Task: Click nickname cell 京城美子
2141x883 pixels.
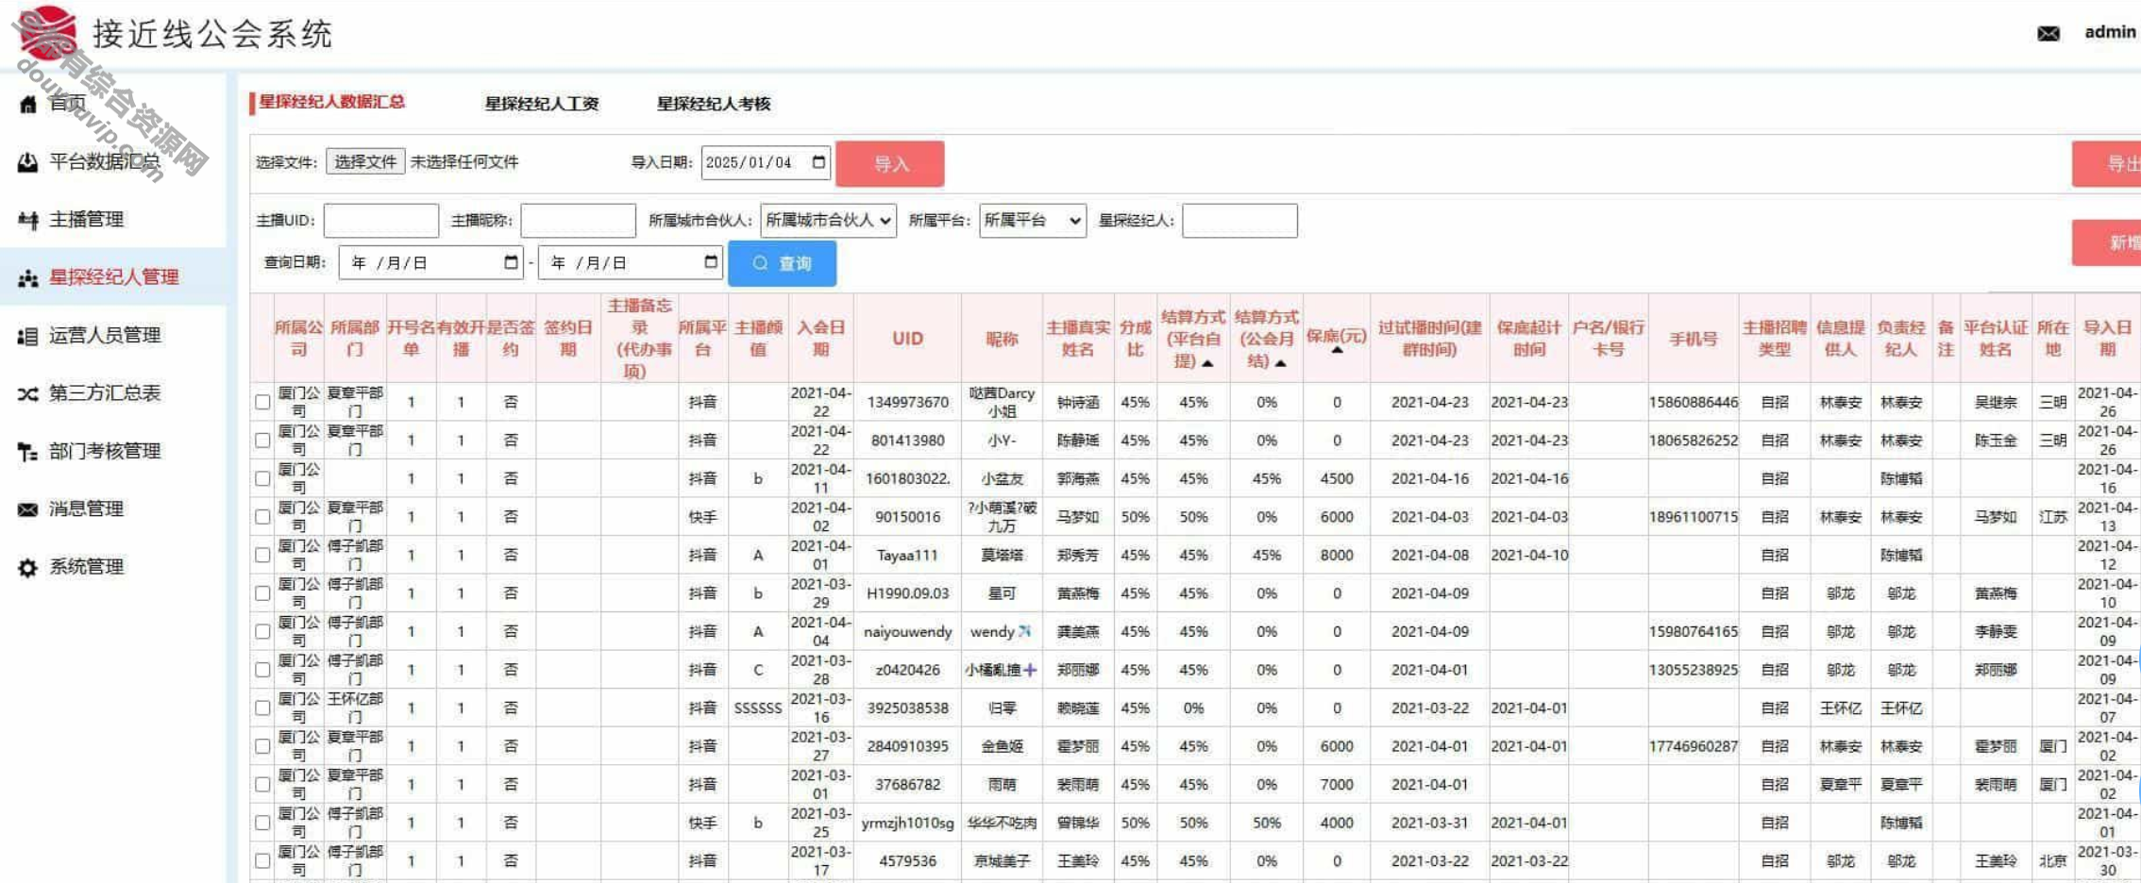Action: pyautogui.click(x=1002, y=861)
